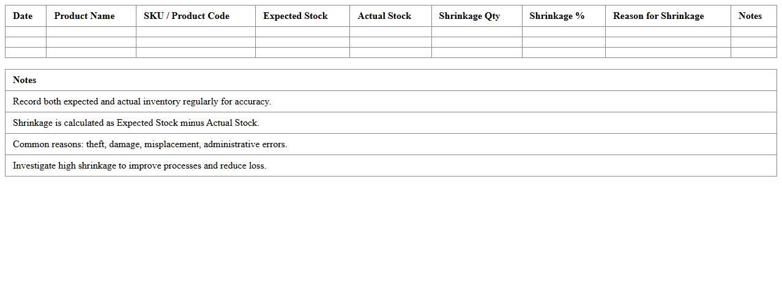This screenshot has width=782, height=306.
Task: Select the Shrinkage Qty header cell
Action: click(x=469, y=16)
